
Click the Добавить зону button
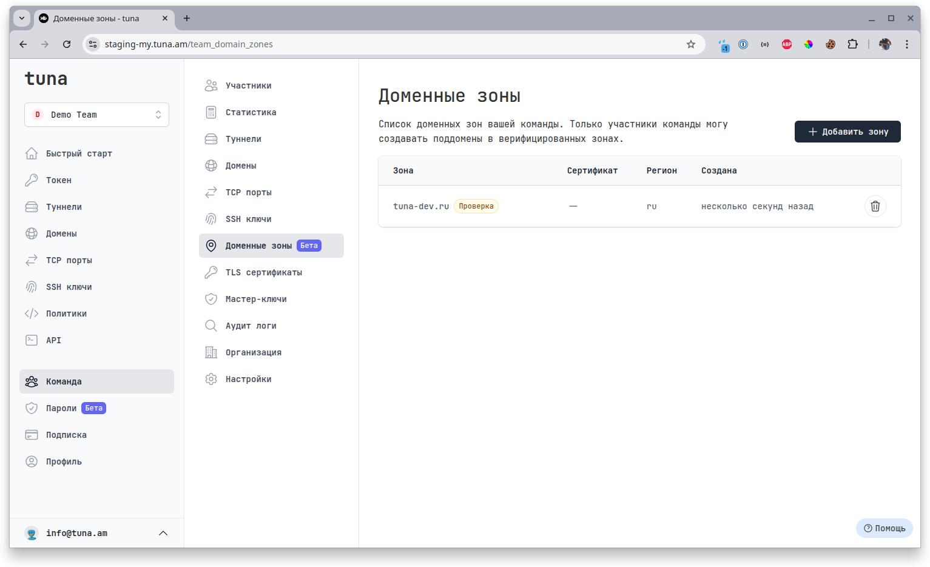coord(847,132)
